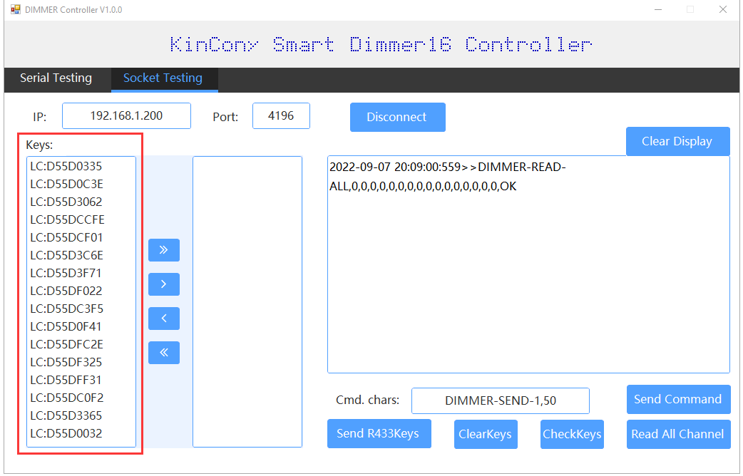Select key LC:D55DF022 in the list

(x=66, y=291)
